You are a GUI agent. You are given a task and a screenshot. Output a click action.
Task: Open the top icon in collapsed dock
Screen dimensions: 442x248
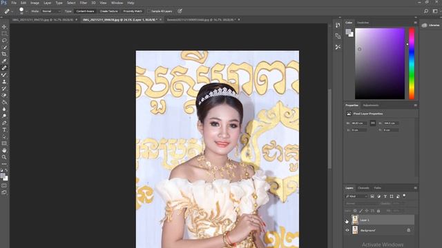pos(338,25)
